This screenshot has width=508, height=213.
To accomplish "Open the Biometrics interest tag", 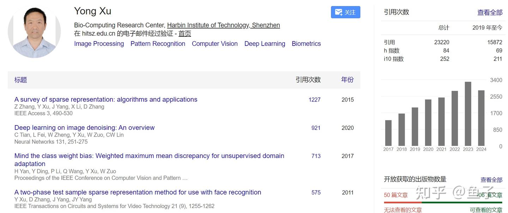I will [x=306, y=44].
